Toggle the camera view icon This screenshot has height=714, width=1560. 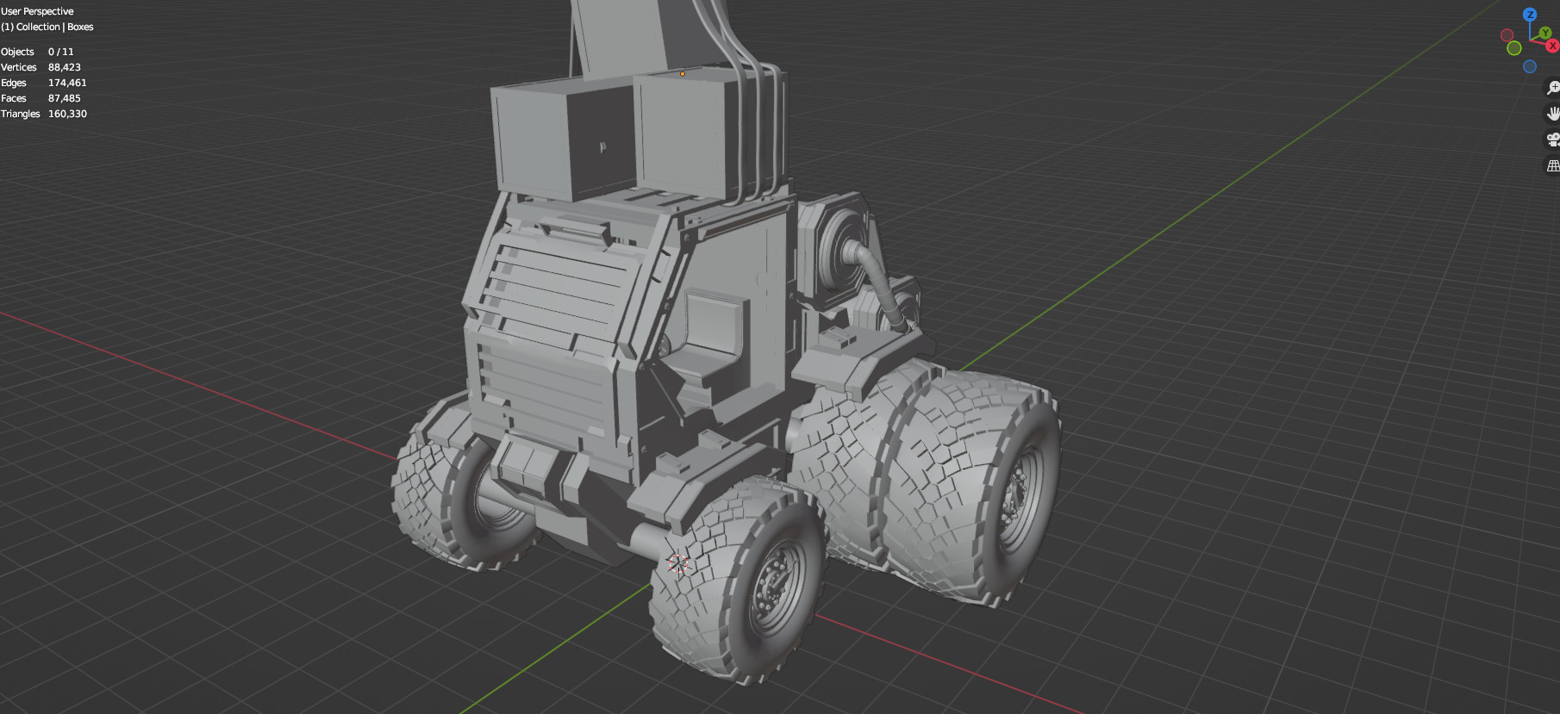[x=1552, y=140]
